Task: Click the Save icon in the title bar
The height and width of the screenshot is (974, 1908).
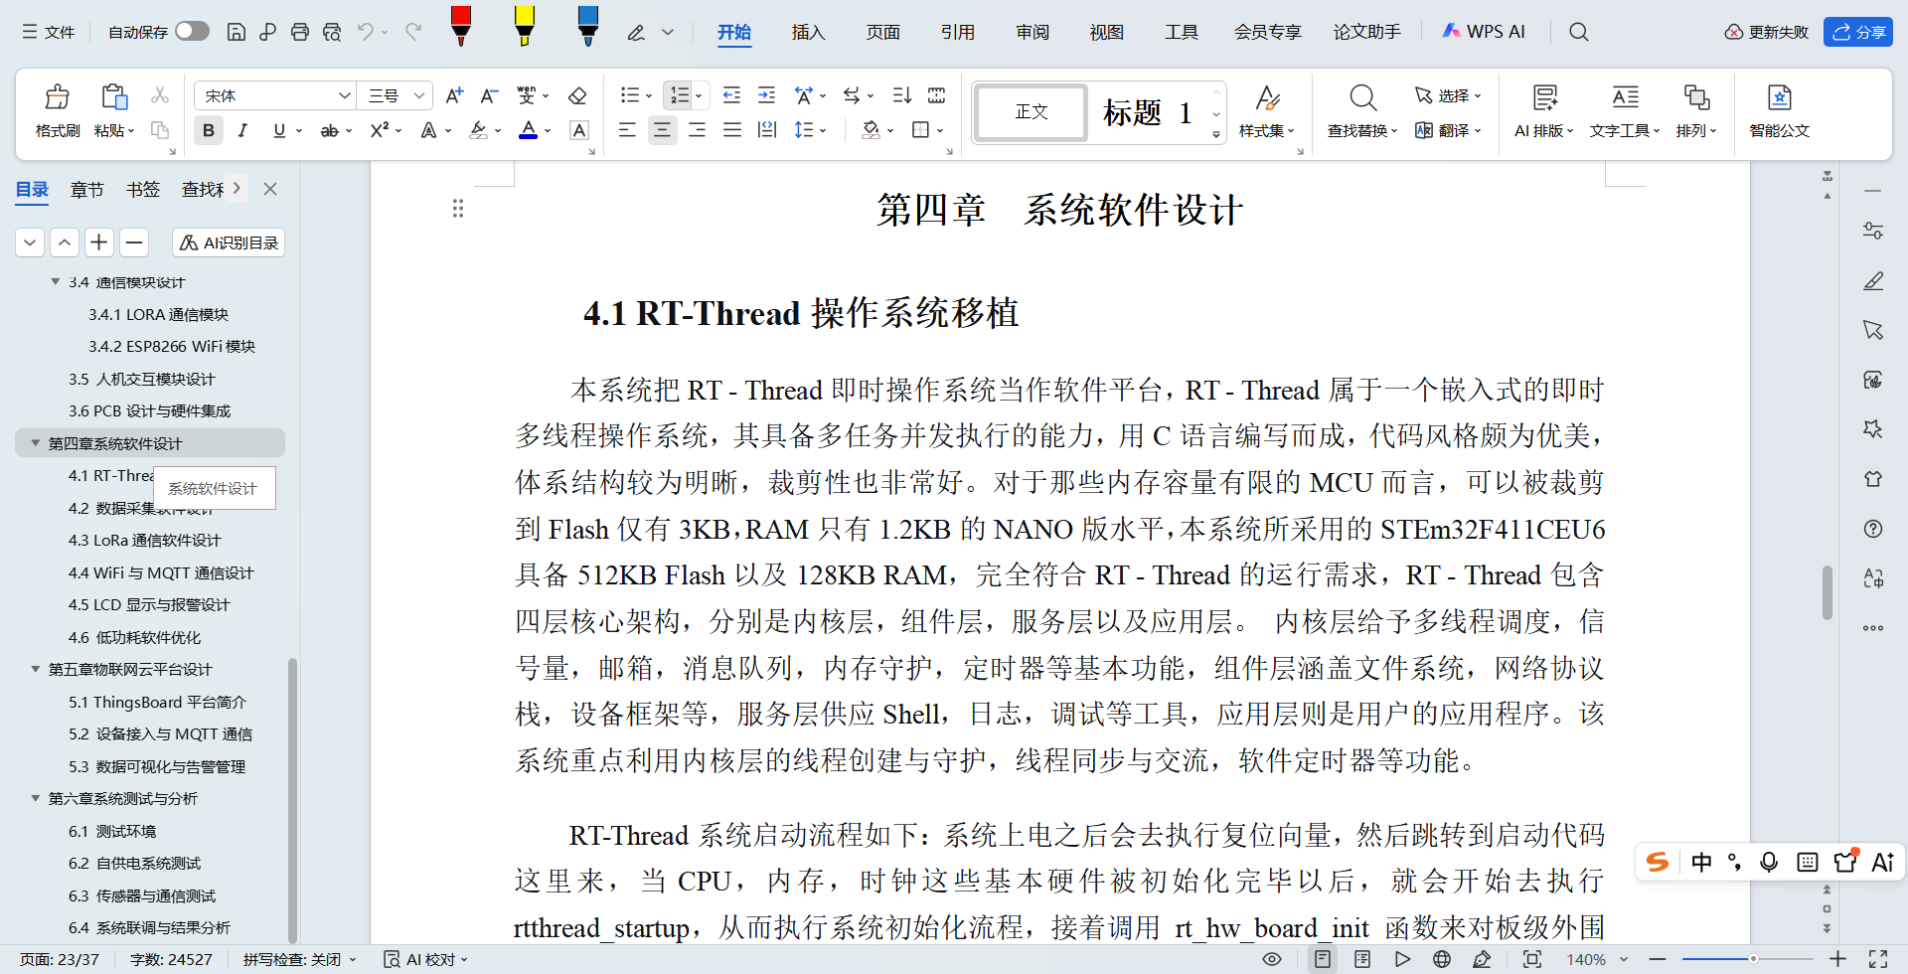Action: (237, 32)
